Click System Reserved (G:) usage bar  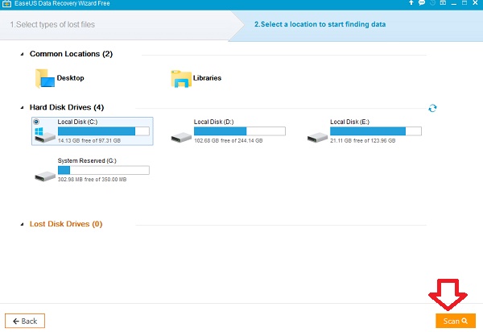(104, 170)
